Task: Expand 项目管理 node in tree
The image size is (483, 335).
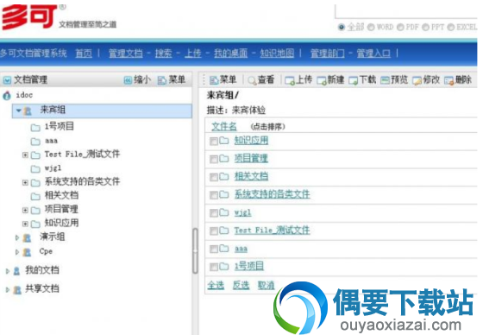Action: (x=25, y=210)
